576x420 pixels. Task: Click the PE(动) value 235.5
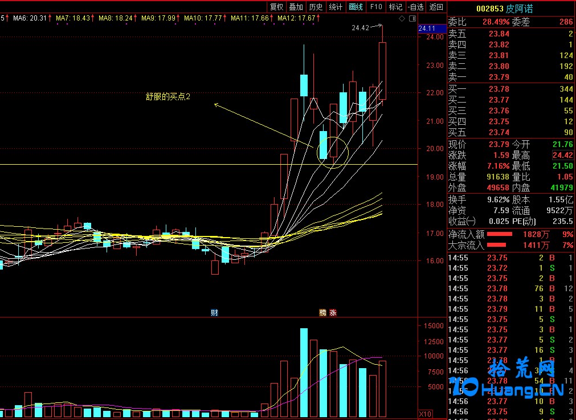(x=563, y=222)
